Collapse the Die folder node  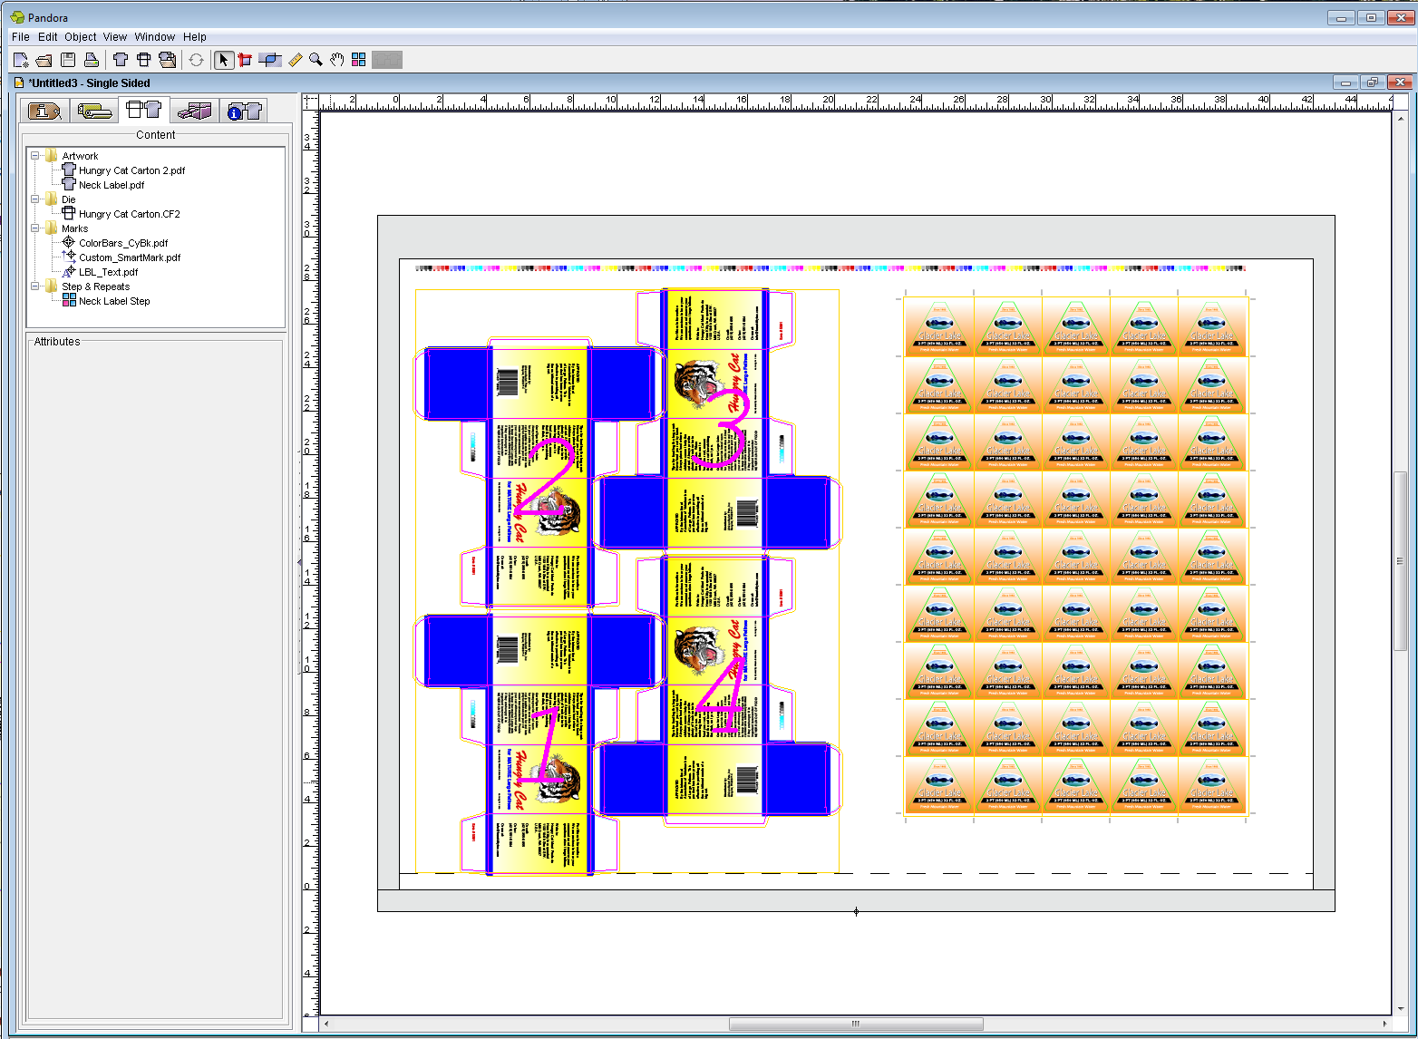[35, 199]
